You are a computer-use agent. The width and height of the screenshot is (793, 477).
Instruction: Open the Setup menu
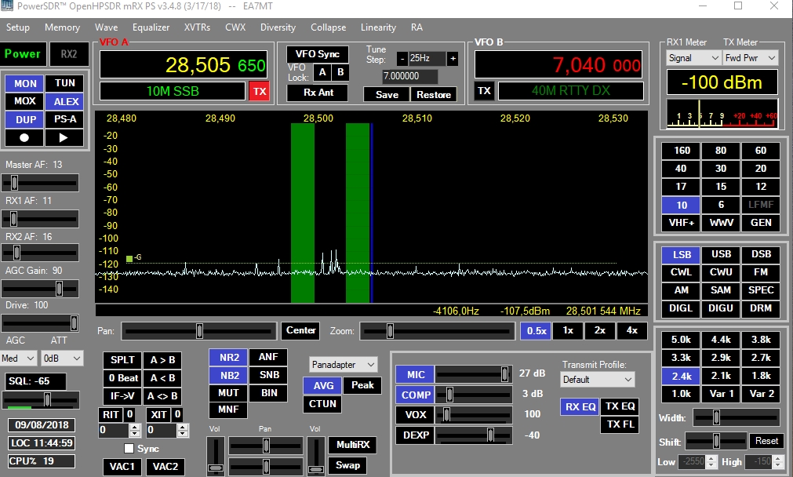pos(17,27)
